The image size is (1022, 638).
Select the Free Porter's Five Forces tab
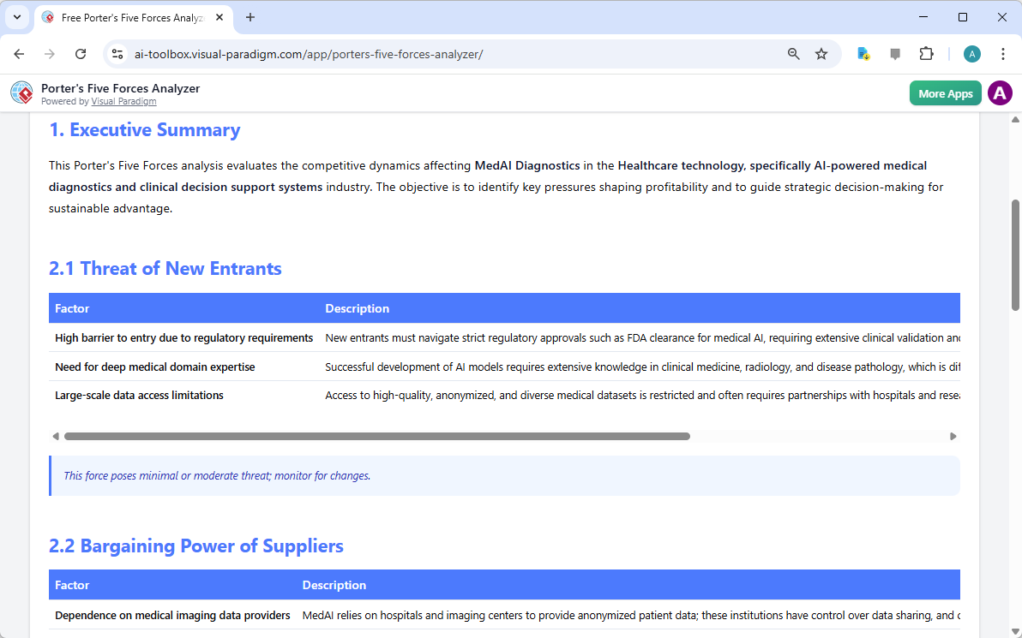(129, 17)
